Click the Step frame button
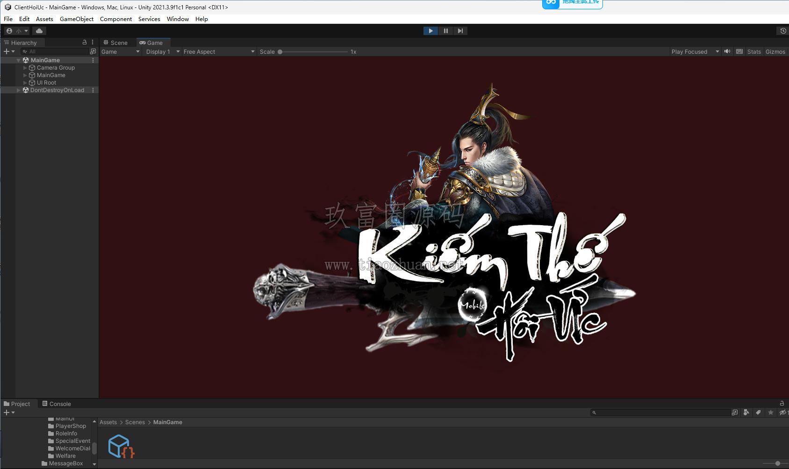 [x=460, y=31]
